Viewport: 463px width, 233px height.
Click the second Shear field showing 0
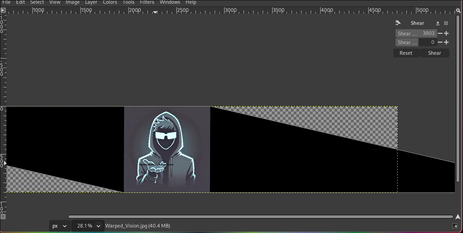[427, 42]
